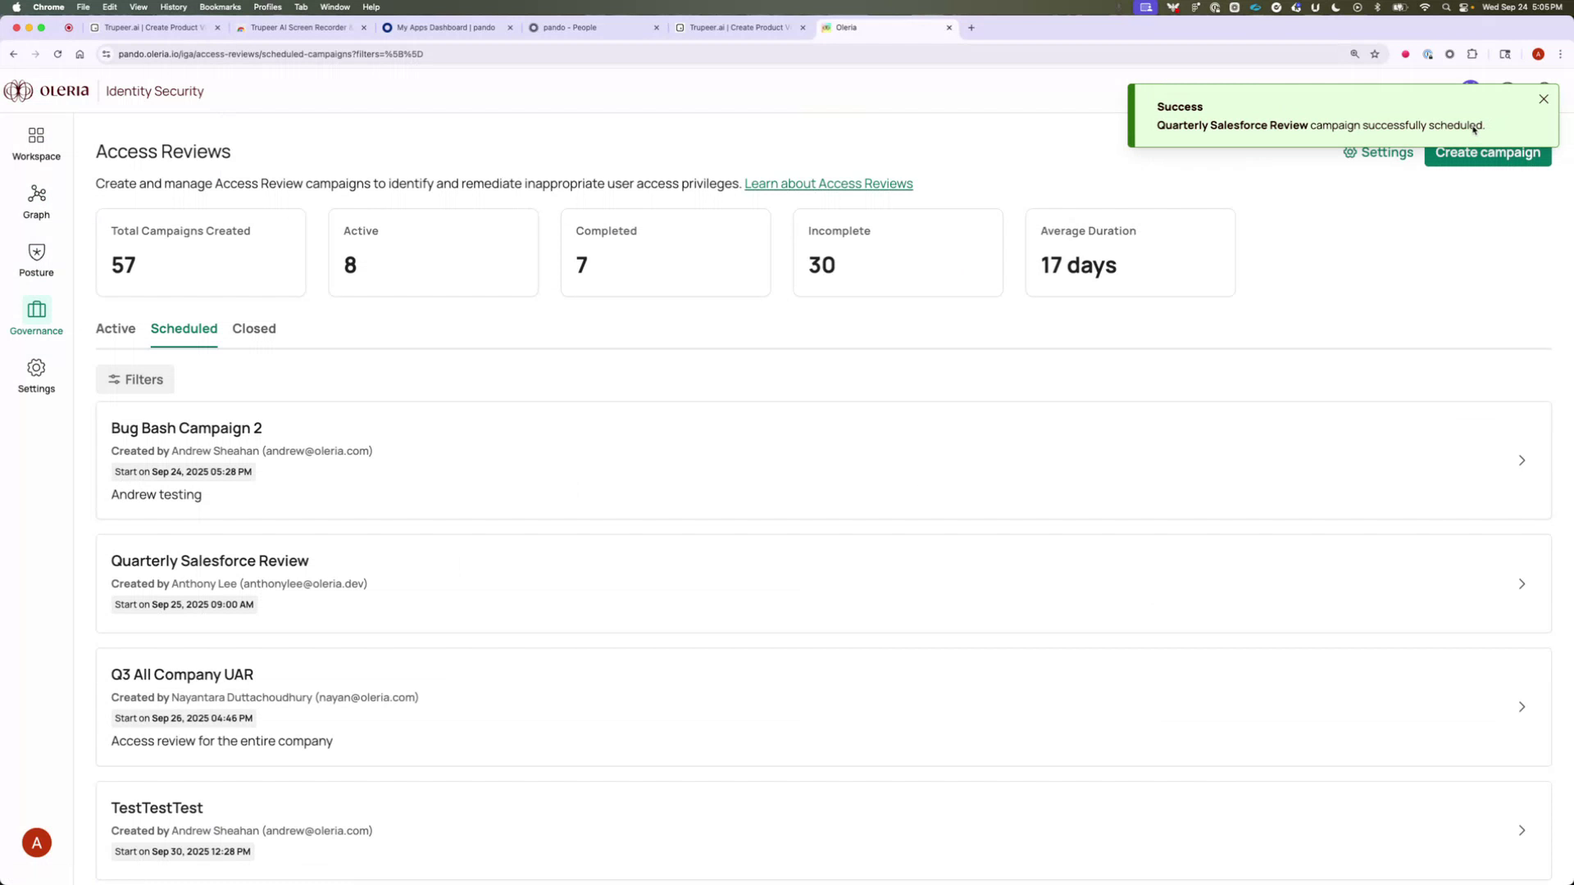The width and height of the screenshot is (1574, 885).
Task: Open the Chrome extensions puzzle icon
Action: pyautogui.click(x=1472, y=54)
